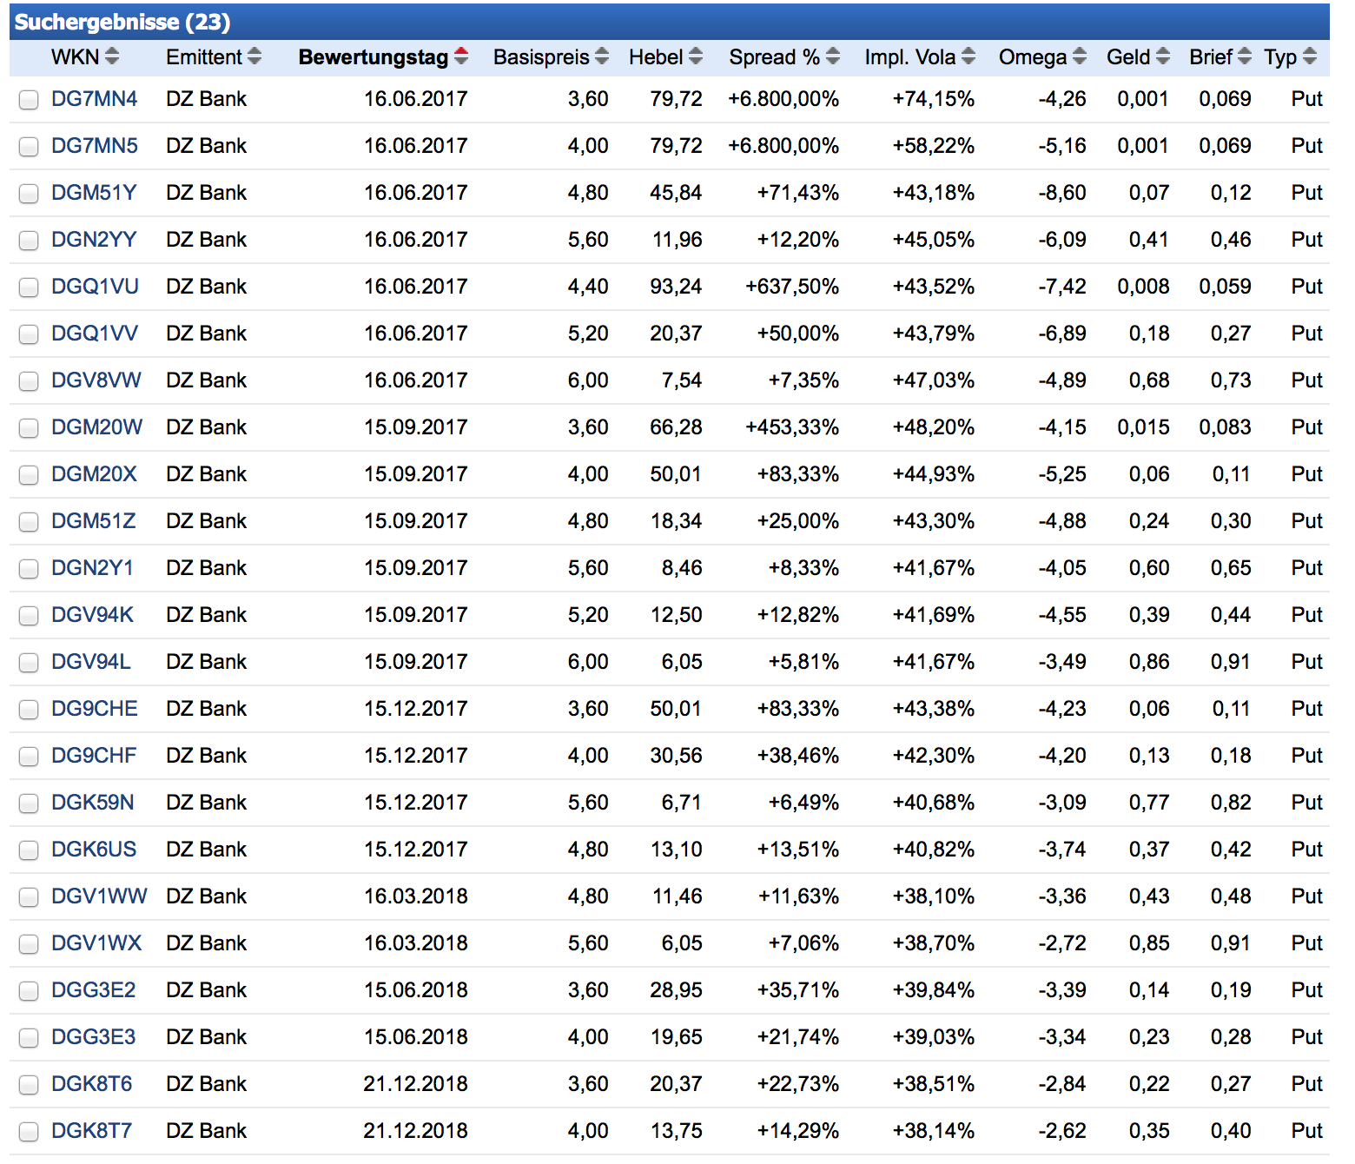Enable the checkbox for DG9CHE
This screenshot has width=1355, height=1164.
coord(29,710)
